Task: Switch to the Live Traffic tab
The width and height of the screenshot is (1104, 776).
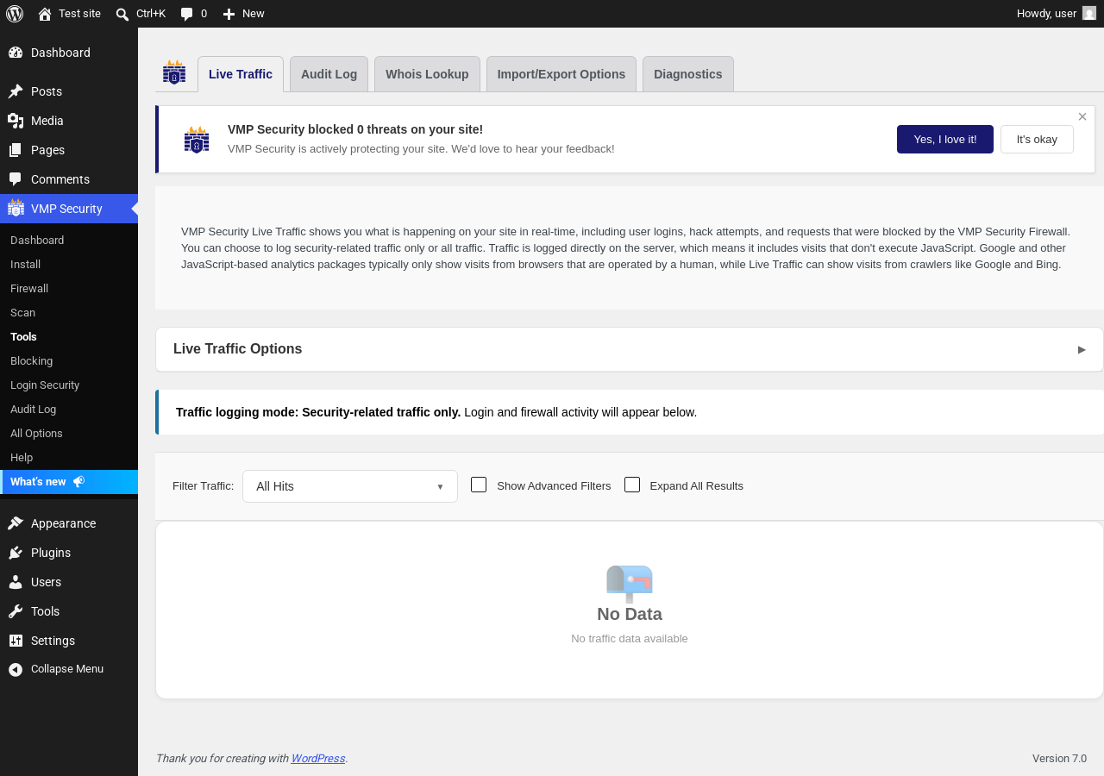Action: pyautogui.click(x=241, y=74)
